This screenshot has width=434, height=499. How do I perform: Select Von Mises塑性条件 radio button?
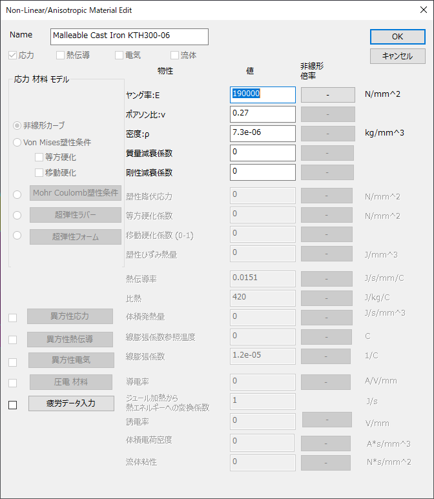17,142
